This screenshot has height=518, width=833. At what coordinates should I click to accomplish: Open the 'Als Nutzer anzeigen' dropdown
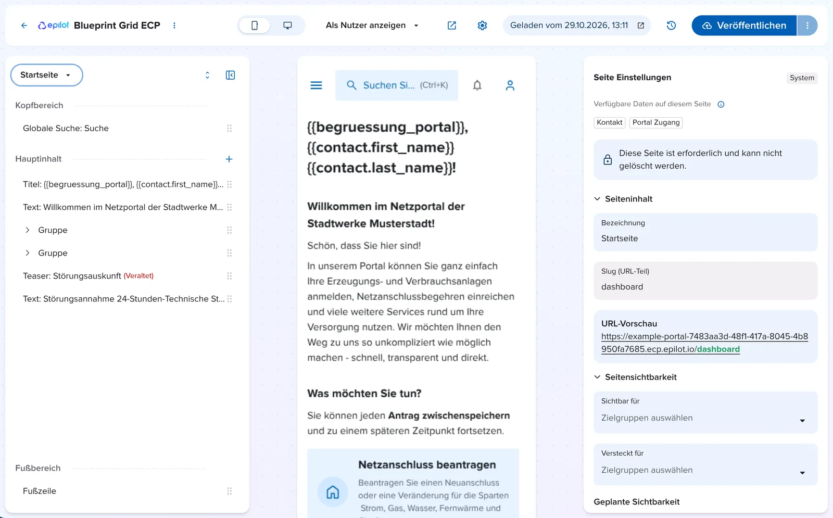pos(372,26)
